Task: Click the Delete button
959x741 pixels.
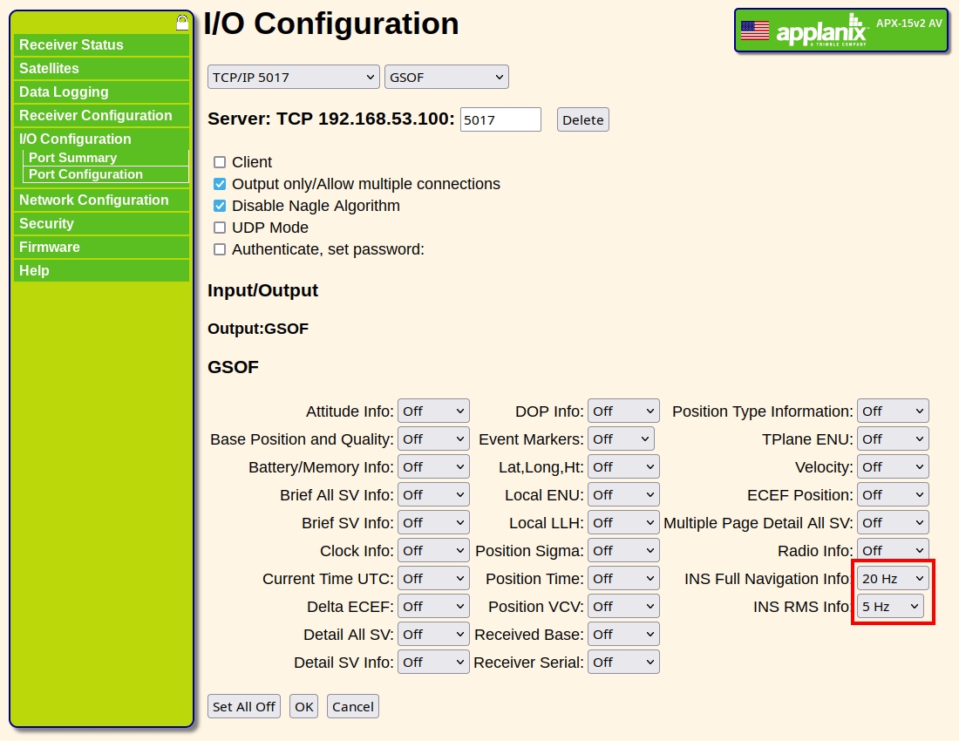Action: [x=583, y=119]
